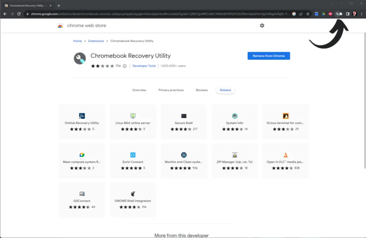This screenshot has height=238, width=366.
Task: Click the Chromebook Recovery Utility breadcrumb text
Action: coord(132,41)
